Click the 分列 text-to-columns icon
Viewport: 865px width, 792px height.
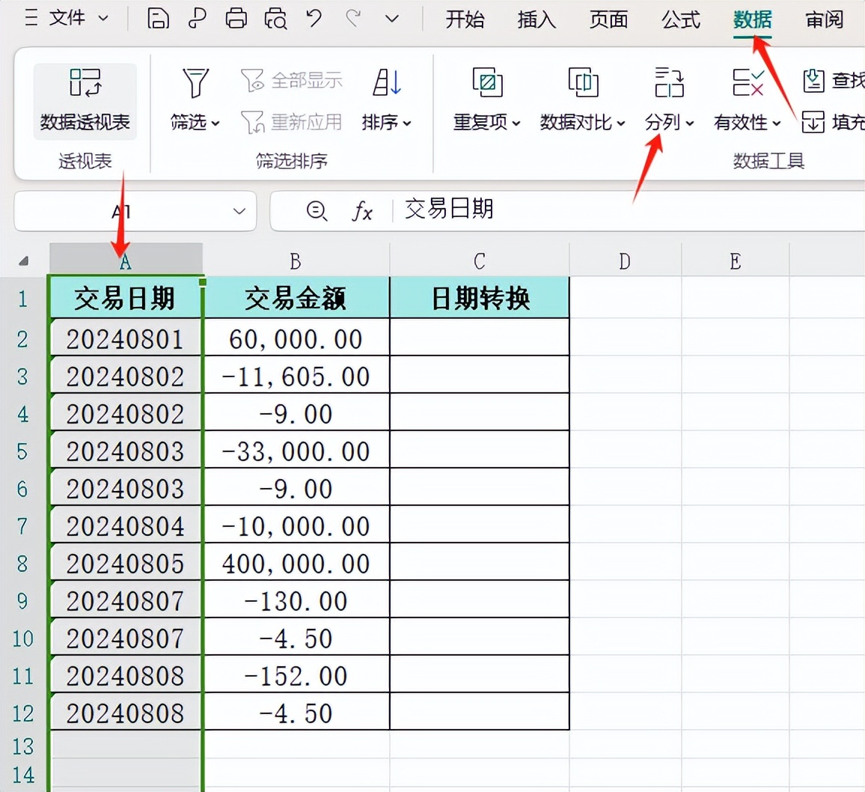(669, 82)
